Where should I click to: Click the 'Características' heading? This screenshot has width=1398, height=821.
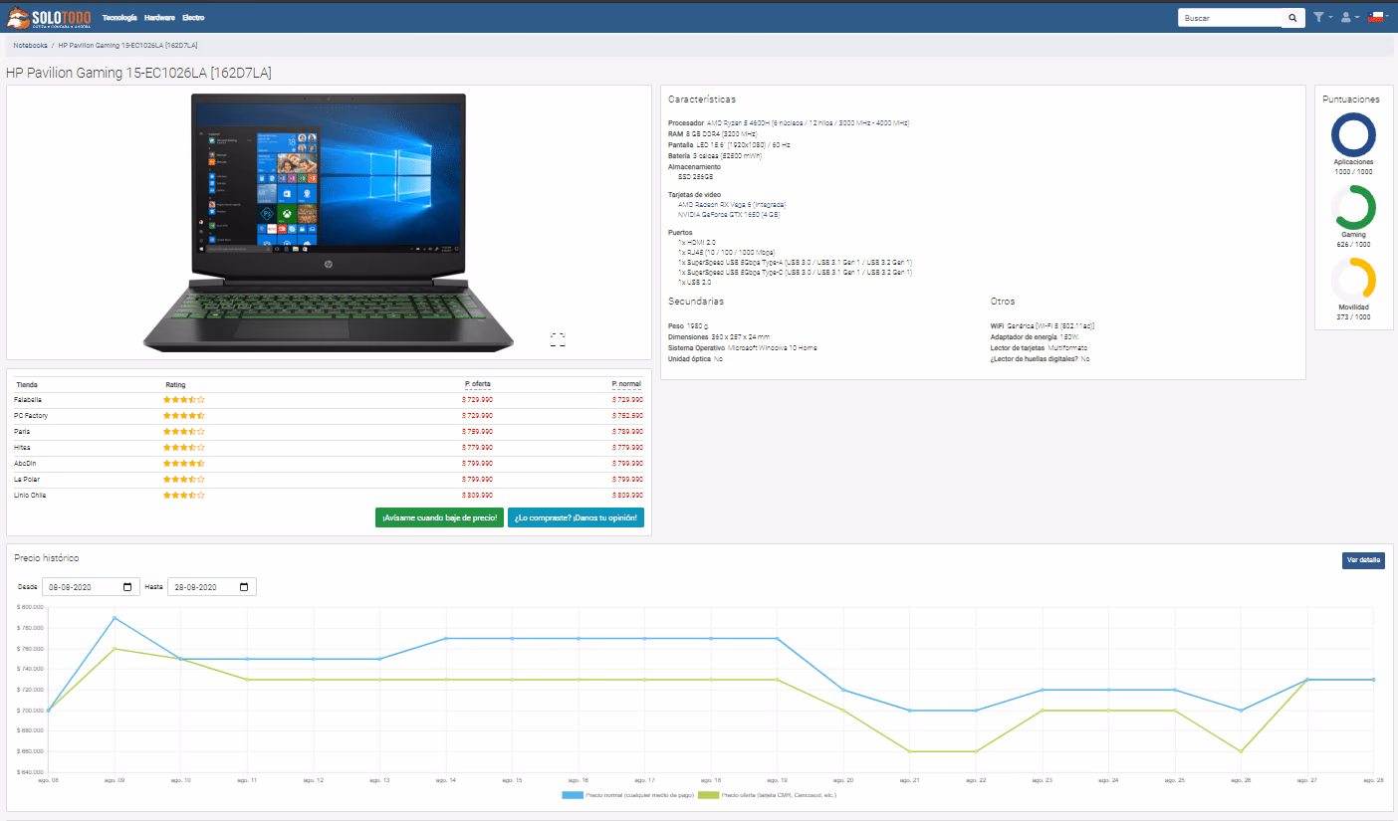point(702,100)
